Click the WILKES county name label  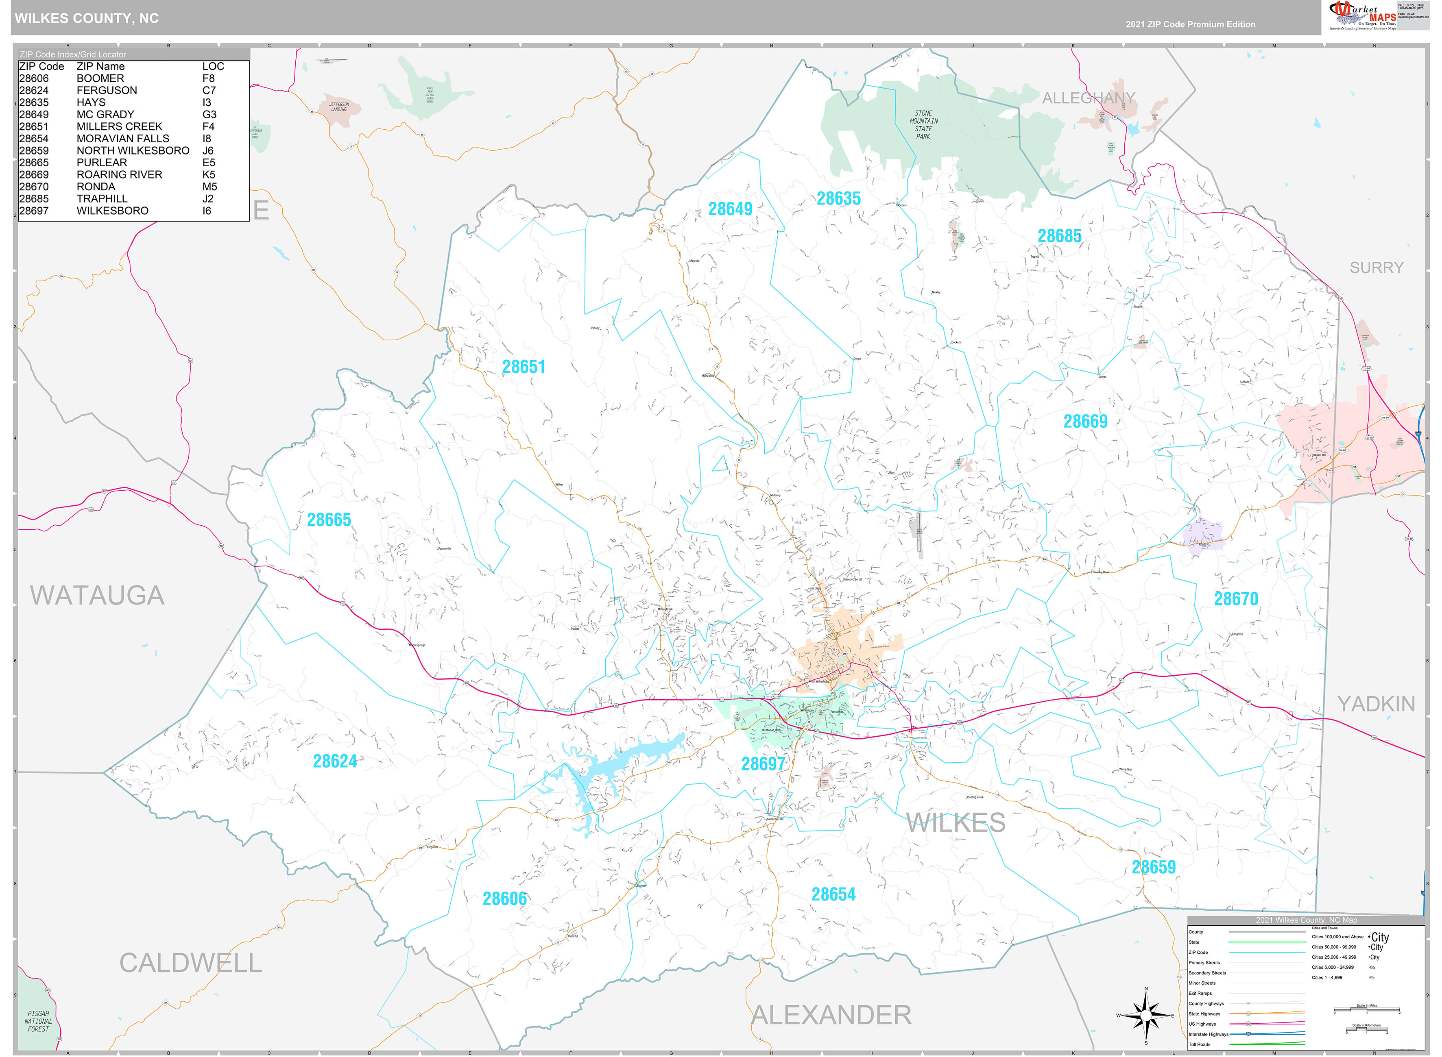(956, 824)
